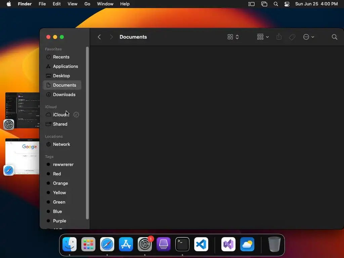Open Recents in the sidebar

62,57
